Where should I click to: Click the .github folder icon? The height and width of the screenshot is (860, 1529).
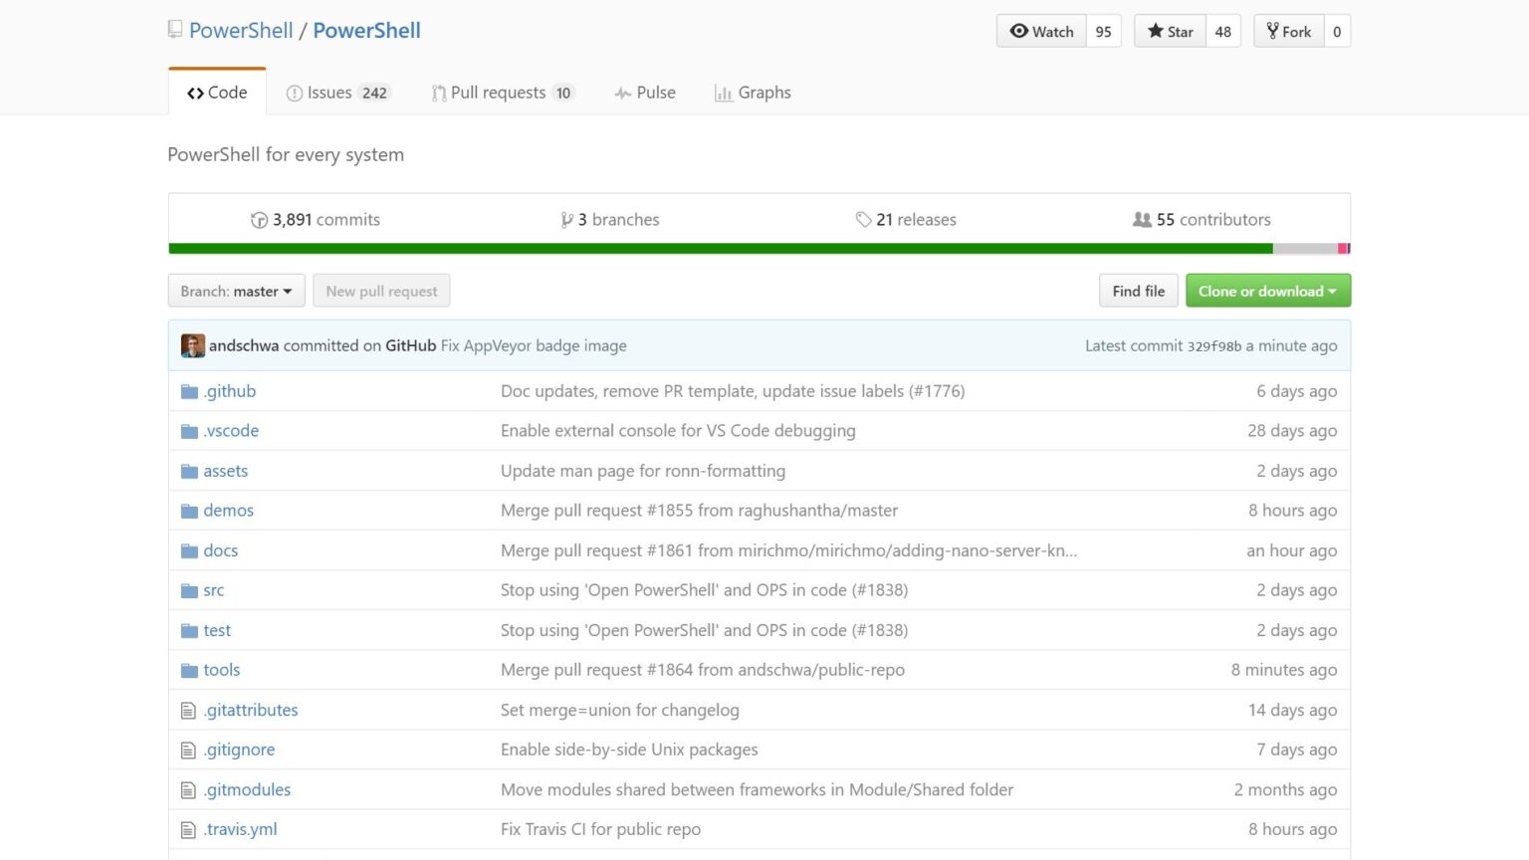click(x=189, y=392)
